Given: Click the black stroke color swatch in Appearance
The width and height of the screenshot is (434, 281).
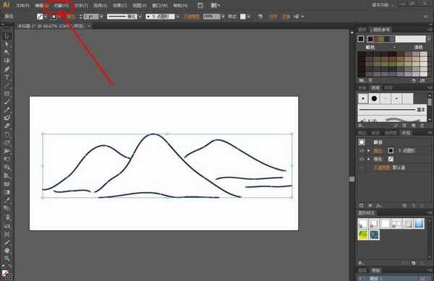Looking at the screenshot, I should [x=391, y=150].
